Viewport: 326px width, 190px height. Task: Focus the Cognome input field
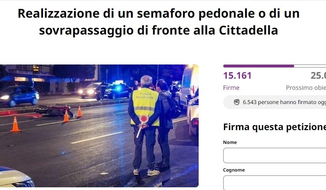tap(275, 183)
